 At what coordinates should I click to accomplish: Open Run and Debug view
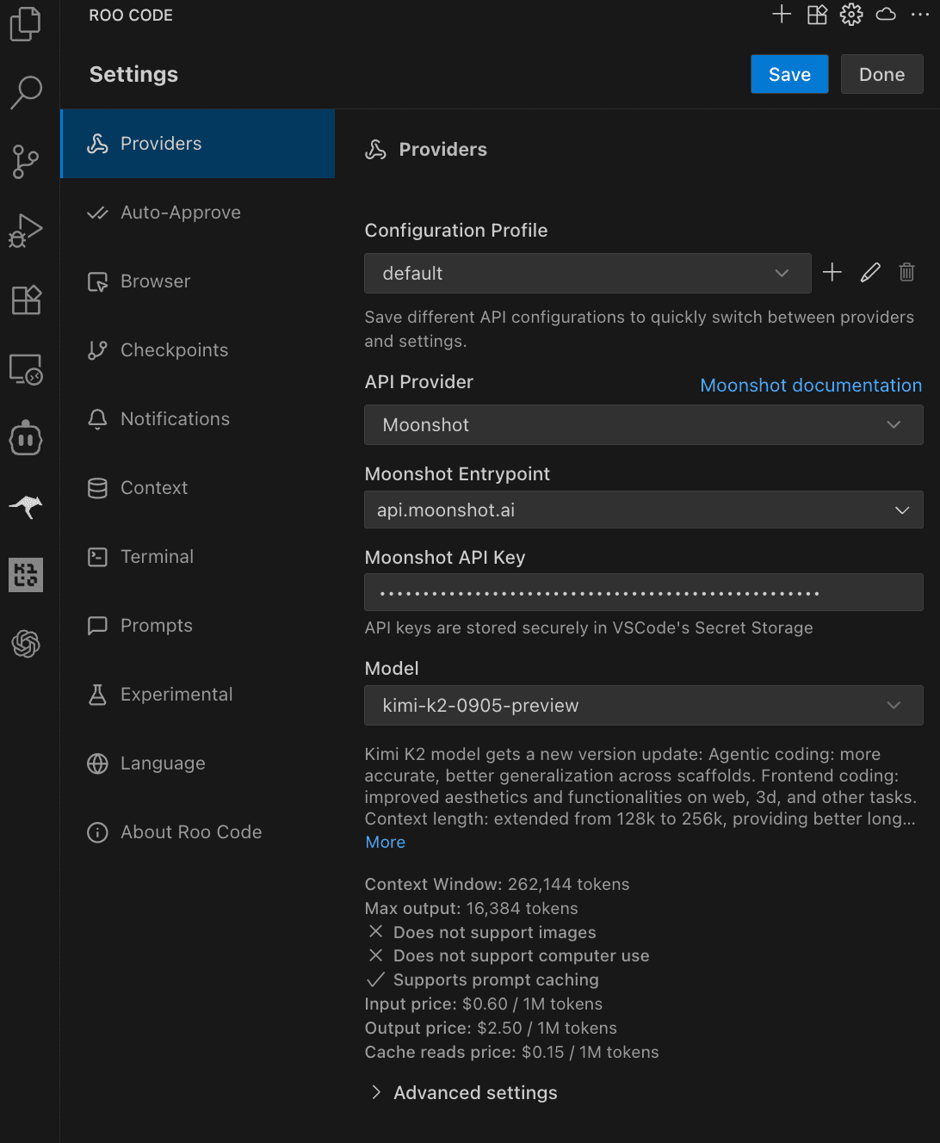point(25,231)
